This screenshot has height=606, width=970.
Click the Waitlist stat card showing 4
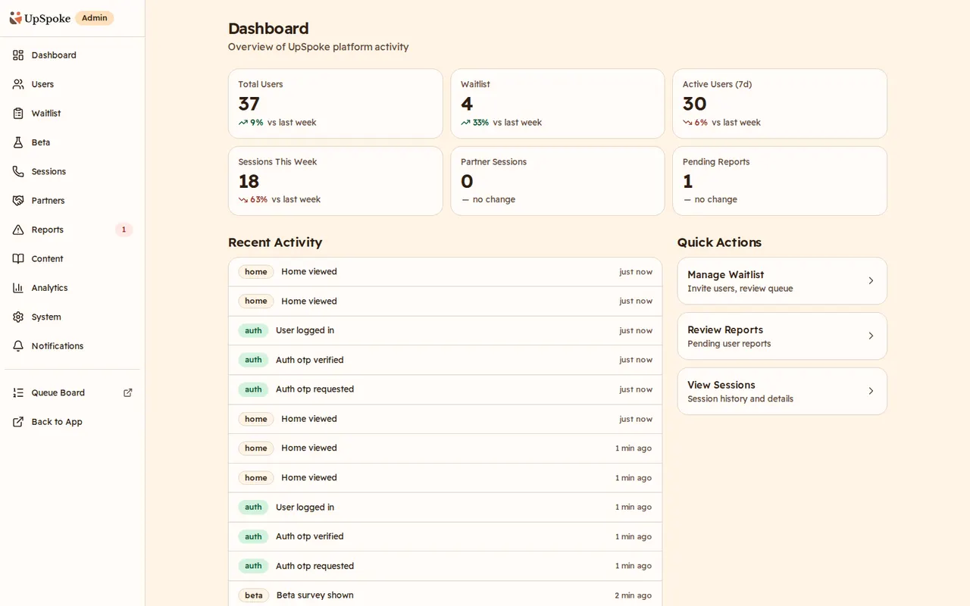coord(558,104)
